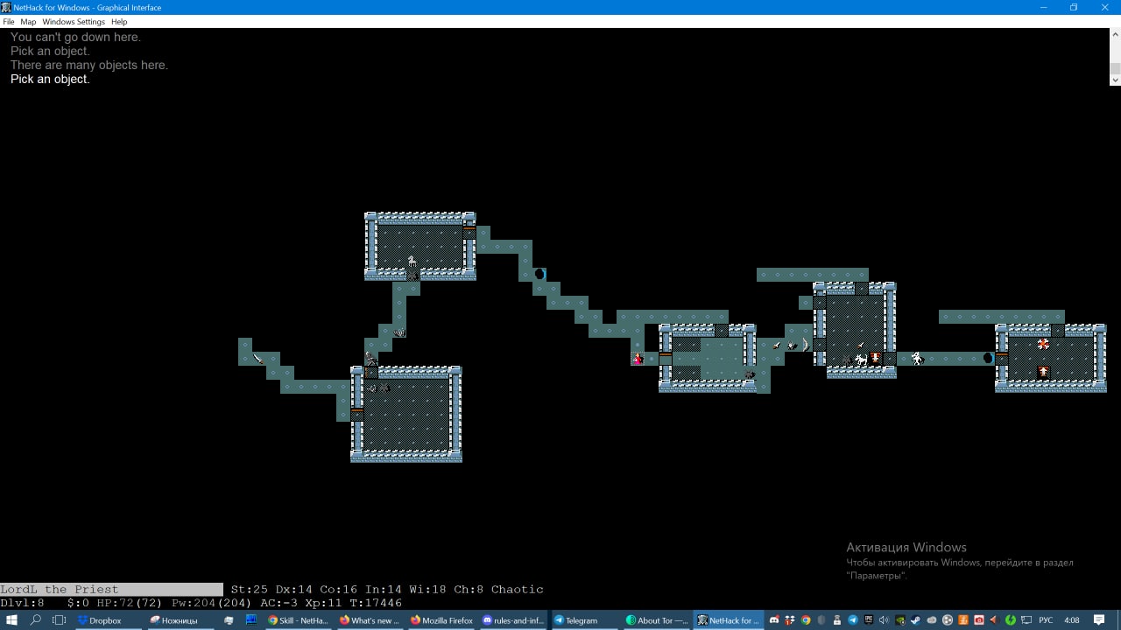
Task: Click the dark boulder near the top-left room
Action: coord(539,274)
